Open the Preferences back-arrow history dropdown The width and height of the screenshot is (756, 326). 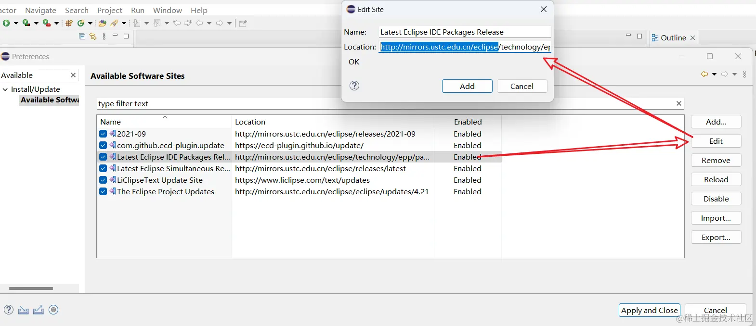pyautogui.click(x=714, y=74)
